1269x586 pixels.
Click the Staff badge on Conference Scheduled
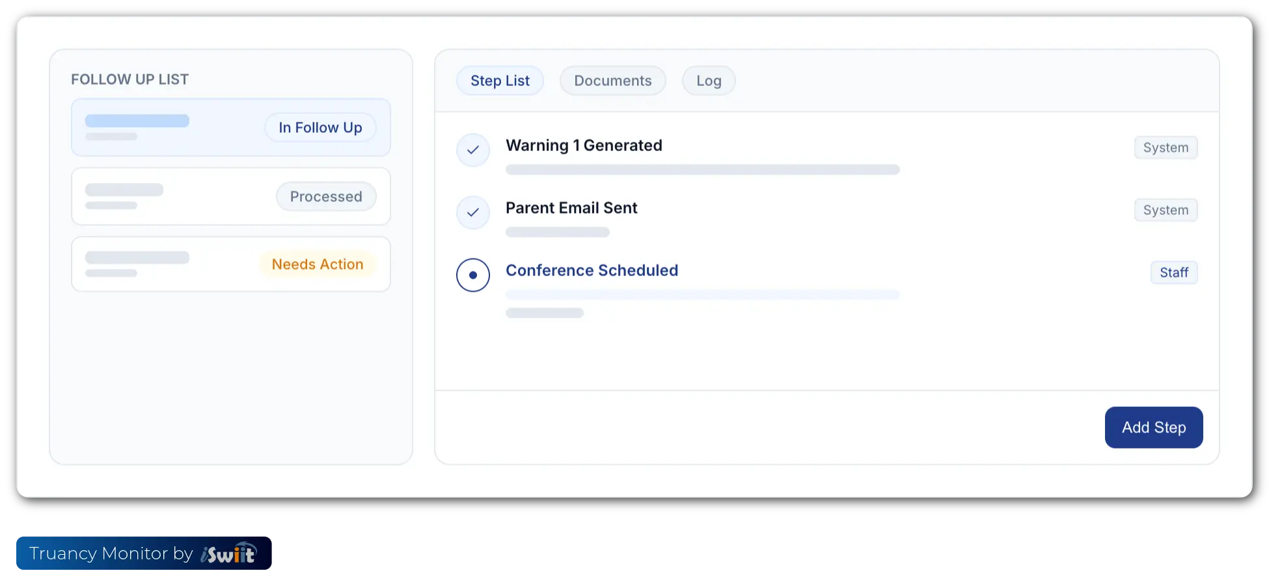(x=1174, y=272)
